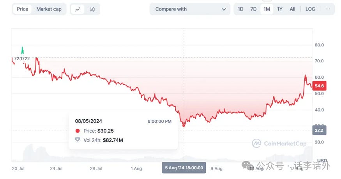This screenshot has height=179, width=341.
Task: Switch to the candlestick chart view
Action: (92, 9)
